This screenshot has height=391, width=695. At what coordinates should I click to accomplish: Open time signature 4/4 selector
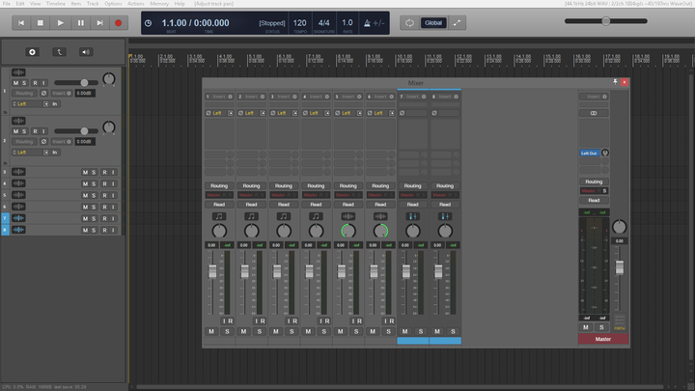click(x=324, y=23)
